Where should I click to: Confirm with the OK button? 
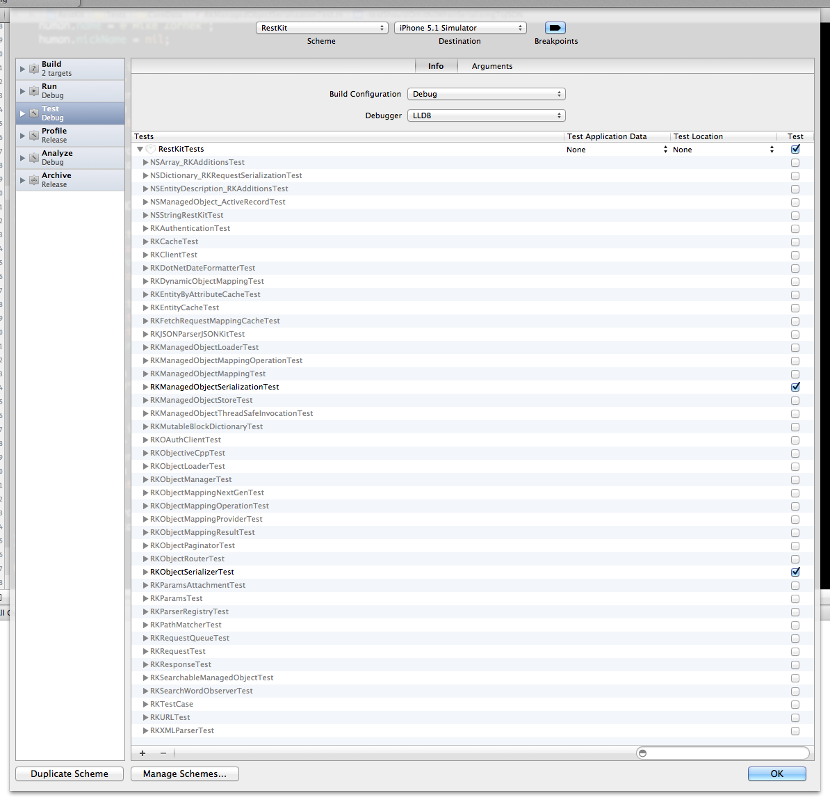(776, 774)
